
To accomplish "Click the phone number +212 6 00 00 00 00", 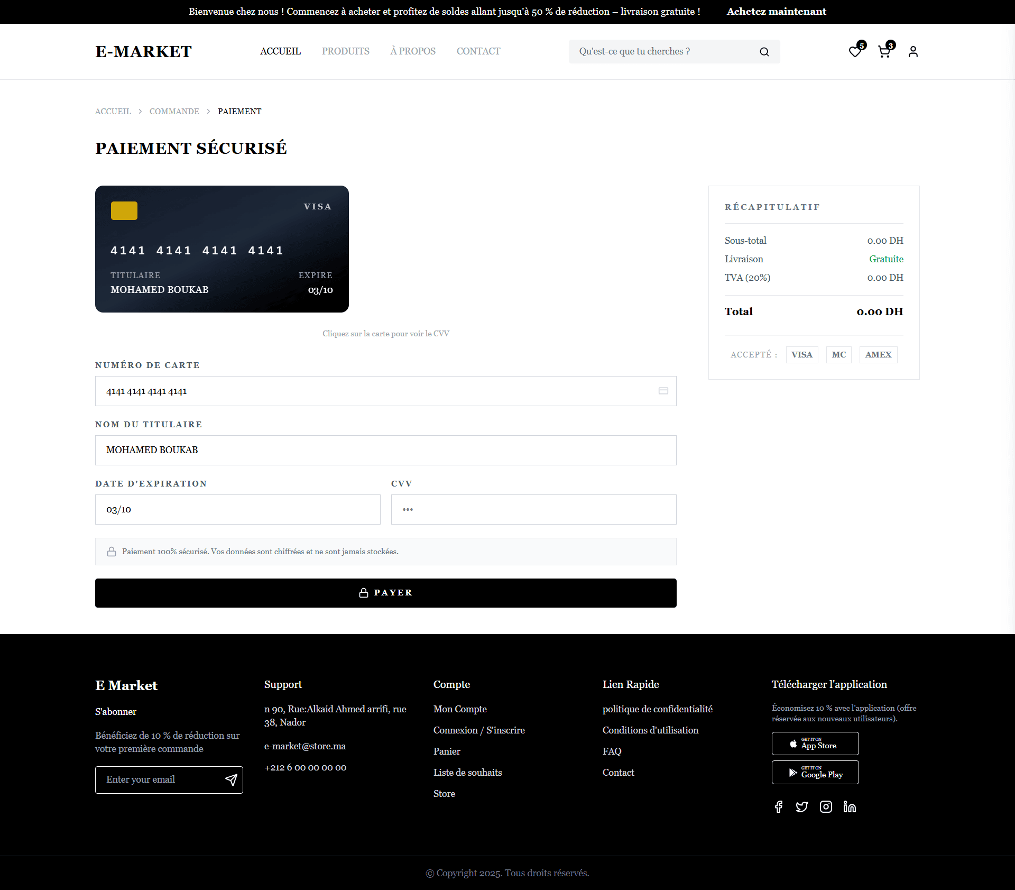I will (306, 767).
